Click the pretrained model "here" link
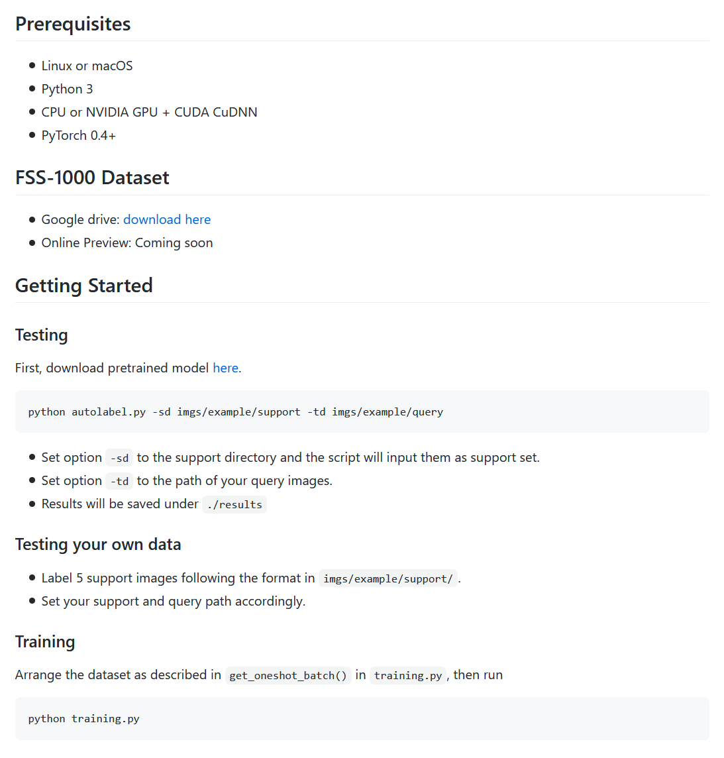The image size is (724, 758). (225, 368)
